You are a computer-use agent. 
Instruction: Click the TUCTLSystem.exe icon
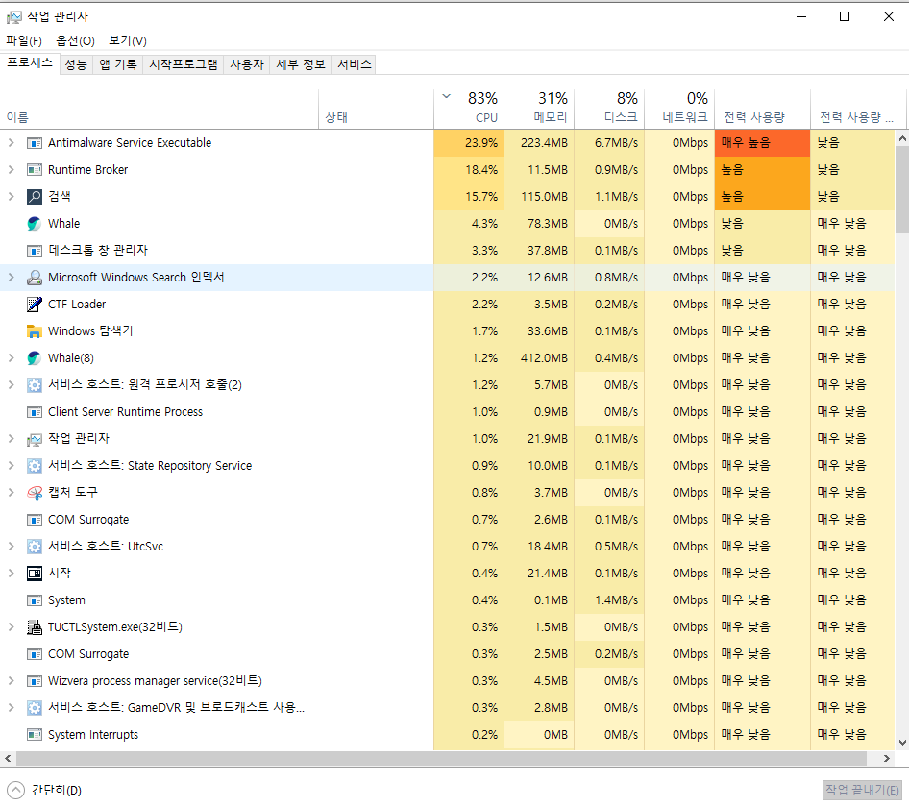(x=35, y=627)
